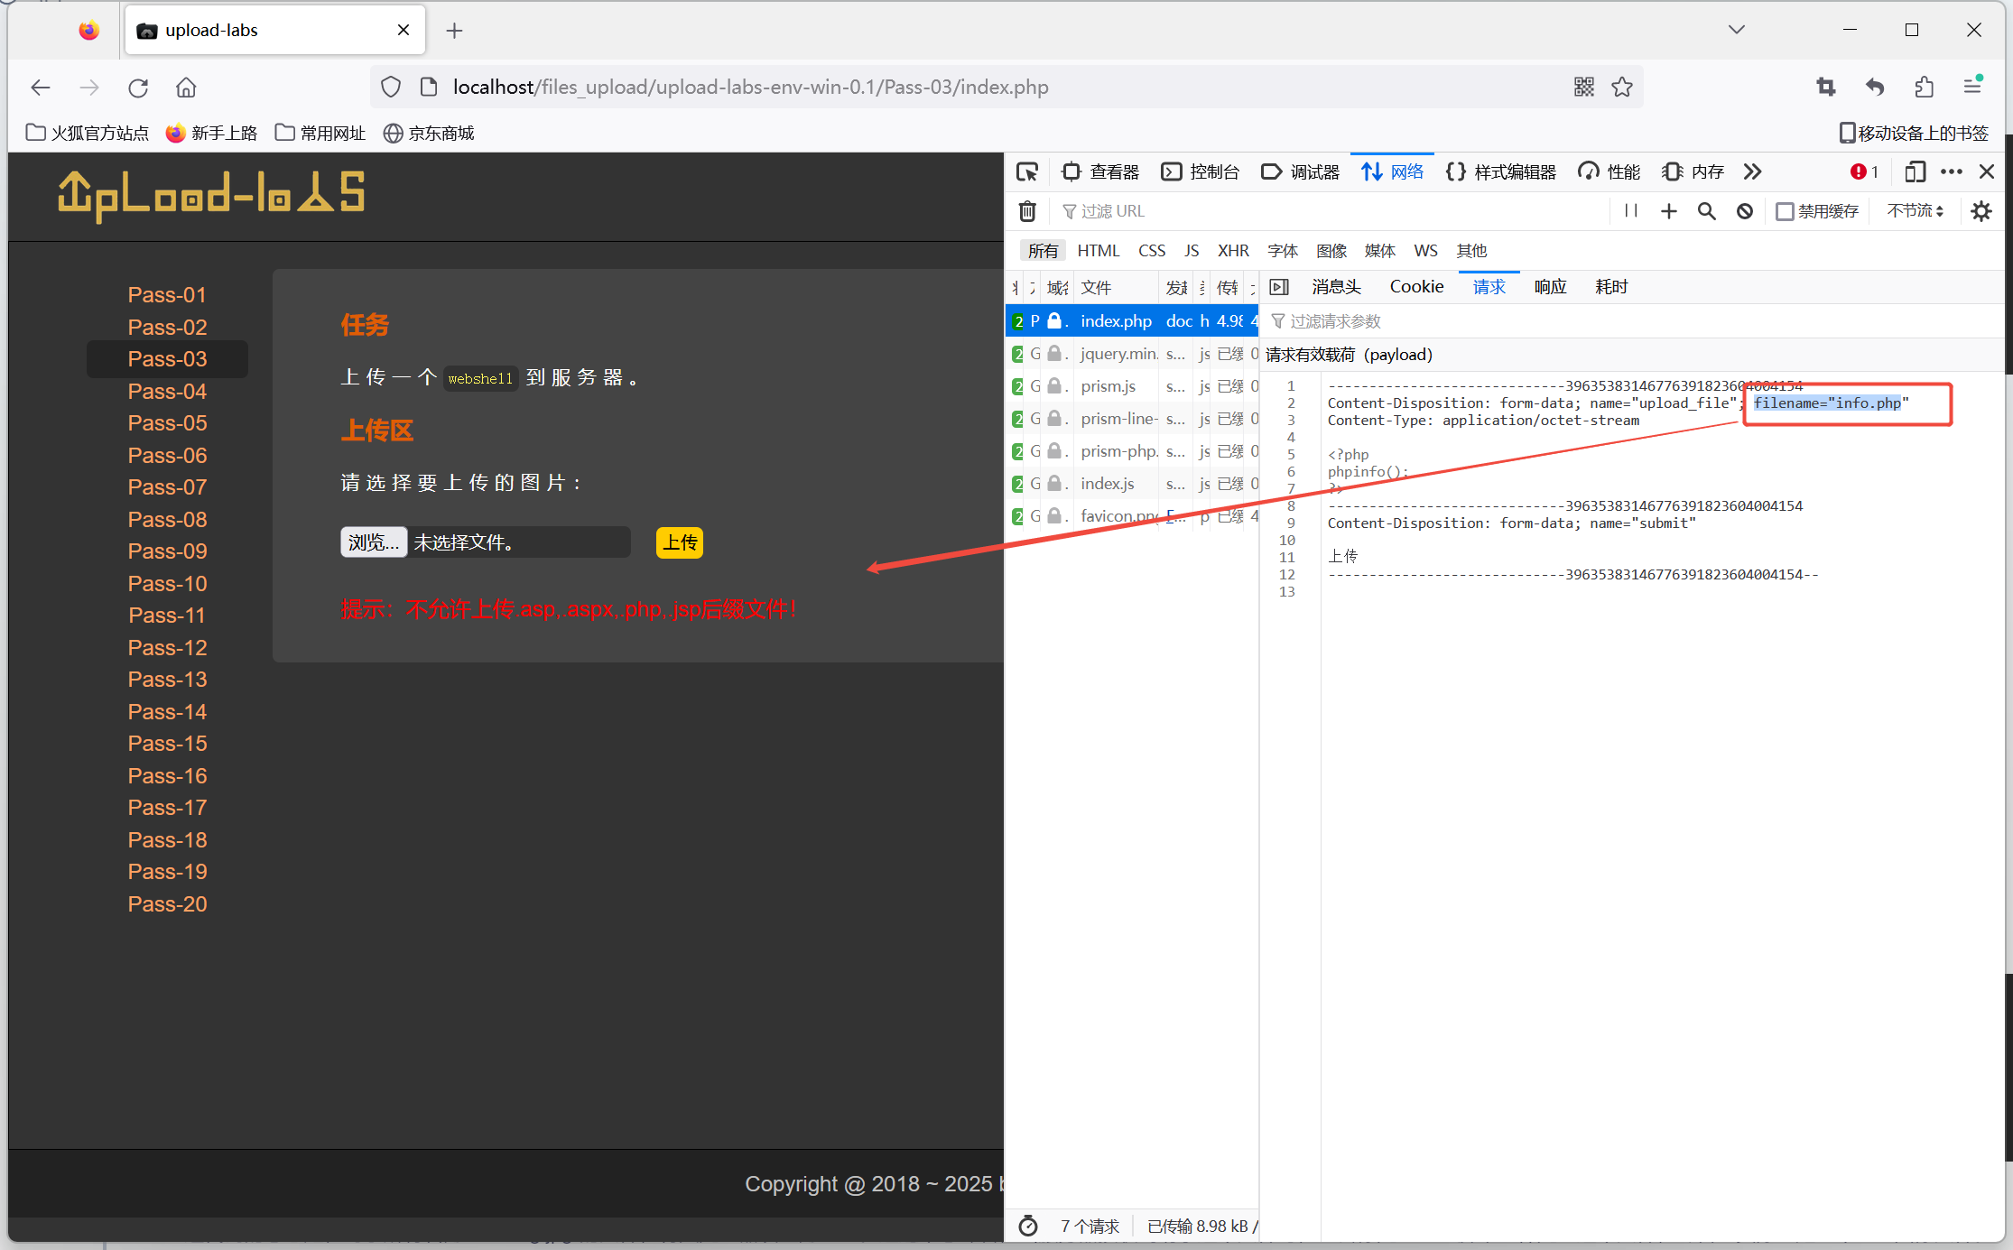Enable the 禁用缓存 checkbox
Image resolution: width=2013 pixels, height=1250 pixels.
pyautogui.click(x=1785, y=211)
